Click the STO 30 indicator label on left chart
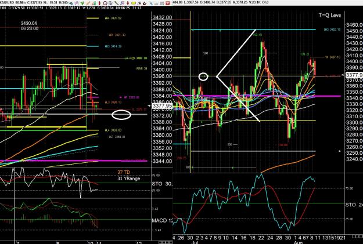 [162, 184]
